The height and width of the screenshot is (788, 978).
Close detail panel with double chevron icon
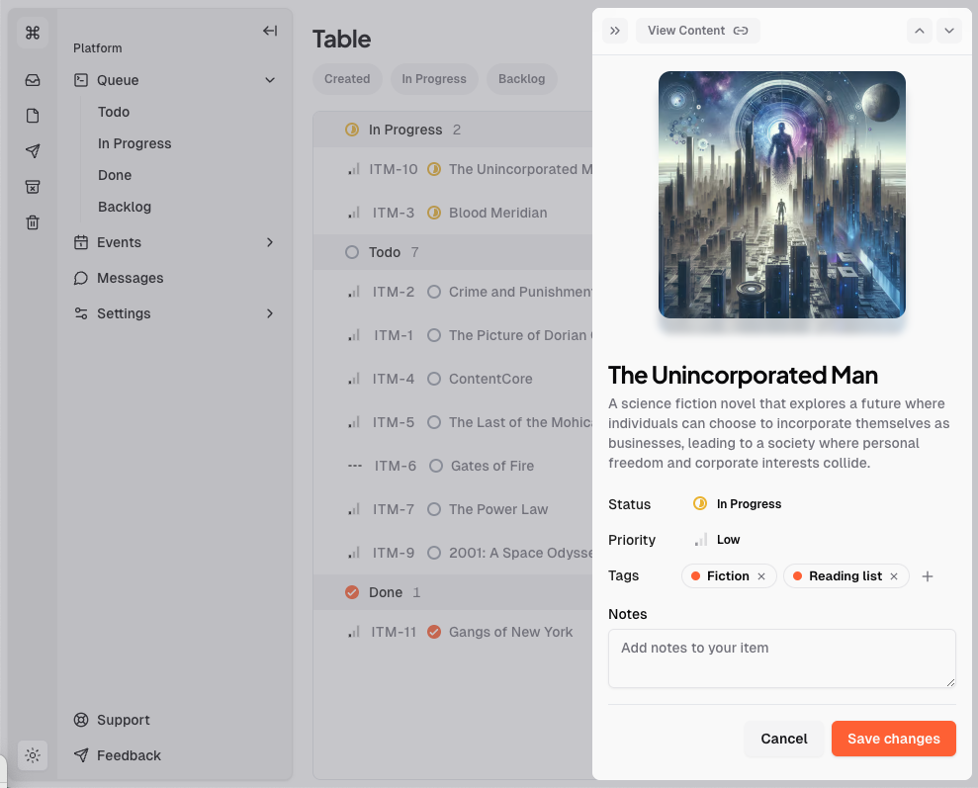point(615,31)
